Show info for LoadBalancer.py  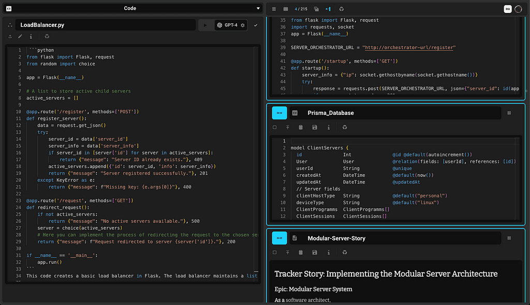click(31, 37)
